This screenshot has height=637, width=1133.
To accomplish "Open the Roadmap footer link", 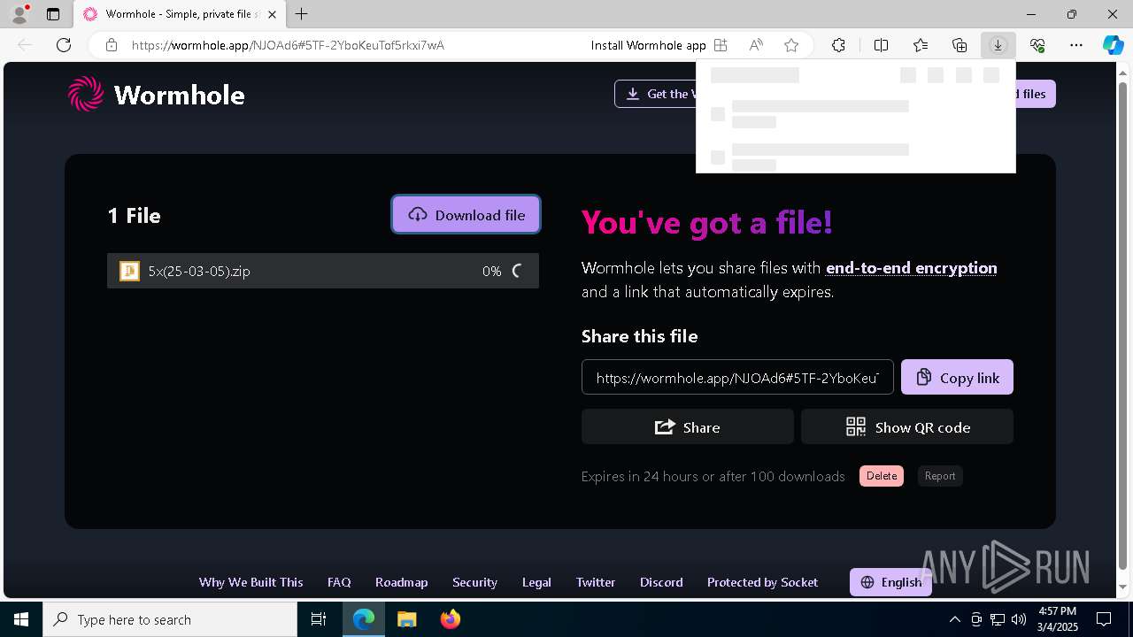I will [x=401, y=582].
